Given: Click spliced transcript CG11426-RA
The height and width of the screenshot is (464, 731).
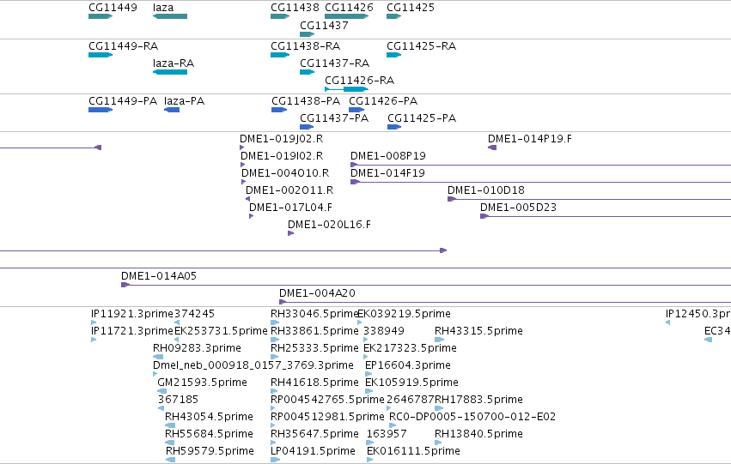Looking at the screenshot, I should coord(347,89).
